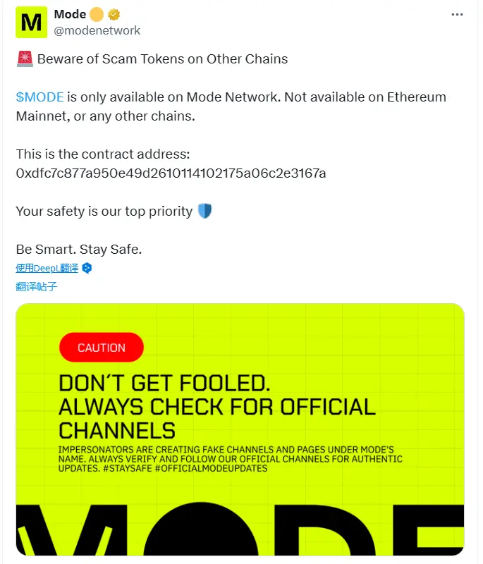Click the yellow circle emoji beside Mode
This screenshot has height=564, width=483.
coord(97,15)
